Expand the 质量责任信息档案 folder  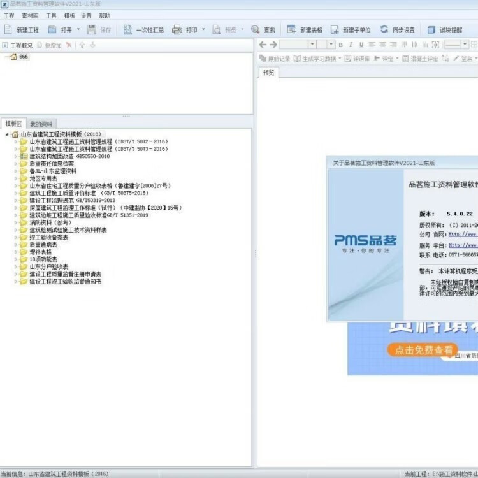click(16, 164)
